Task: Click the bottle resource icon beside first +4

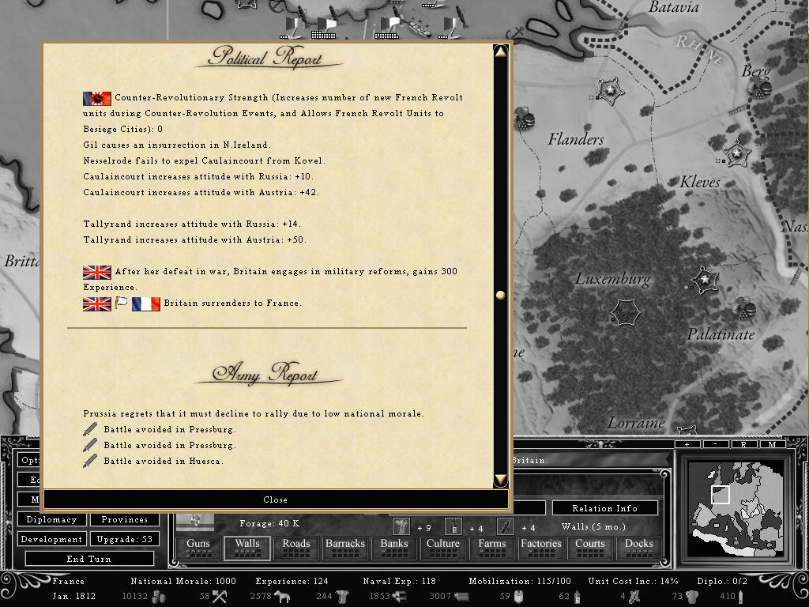Action: coord(453,526)
